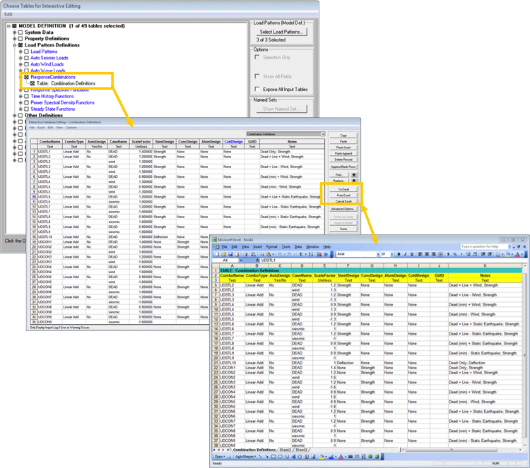Check the Auto Seismic Loads checkbox
The height and width of the screenshot is (468, 530).
[x=26, y=58]
